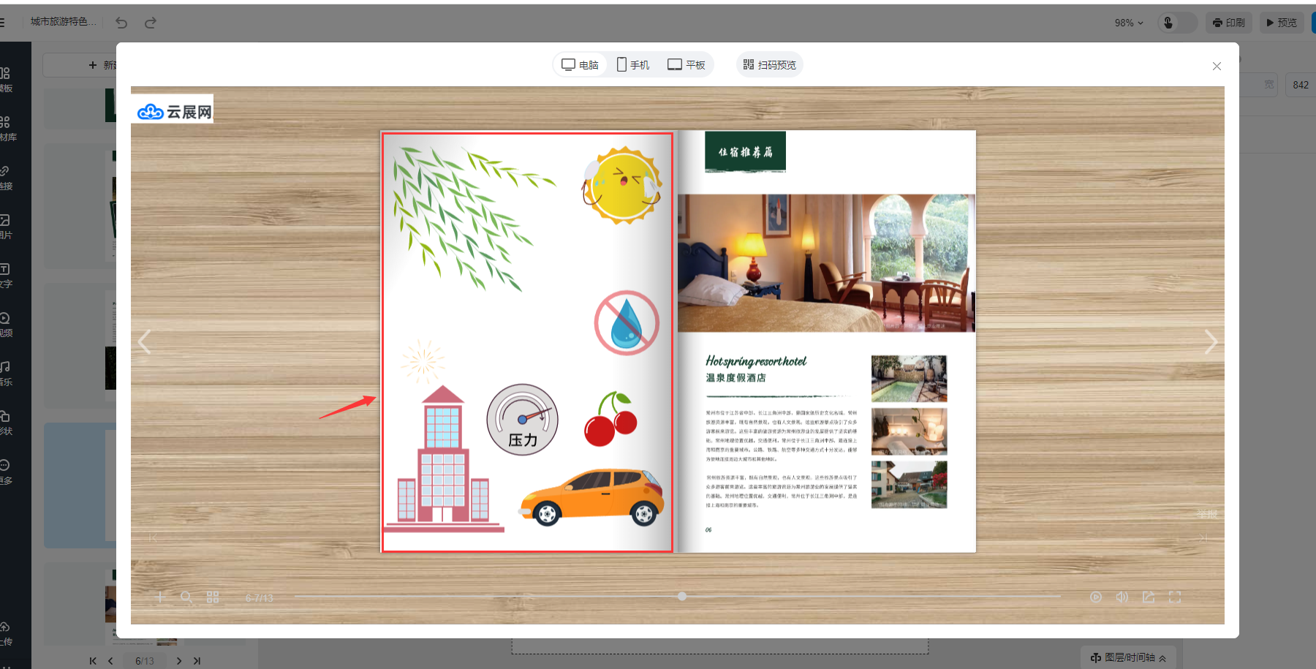Open 扫码预览 QR code preview

pyautogui.click(x=770, y=65)
